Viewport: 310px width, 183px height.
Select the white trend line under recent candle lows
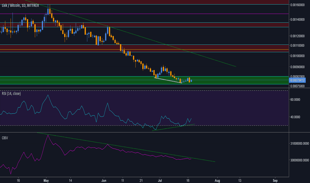(x=168, y=80)
